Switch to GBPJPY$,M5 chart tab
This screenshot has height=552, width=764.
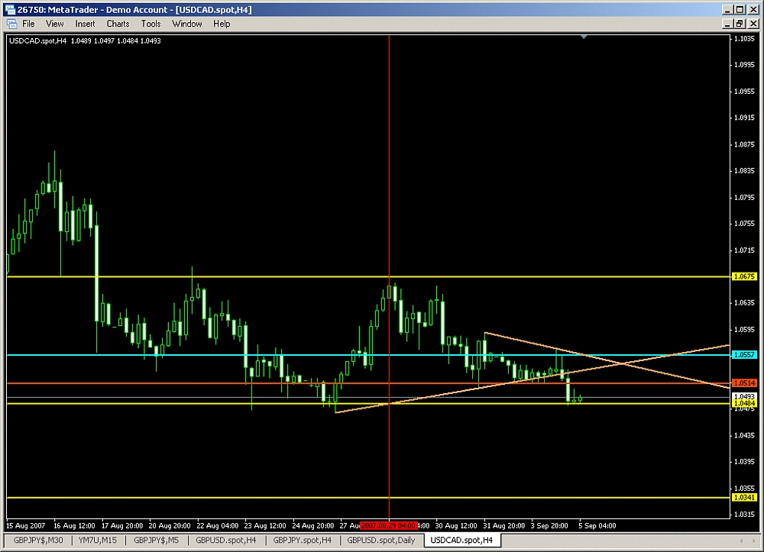tap(156, 540)
